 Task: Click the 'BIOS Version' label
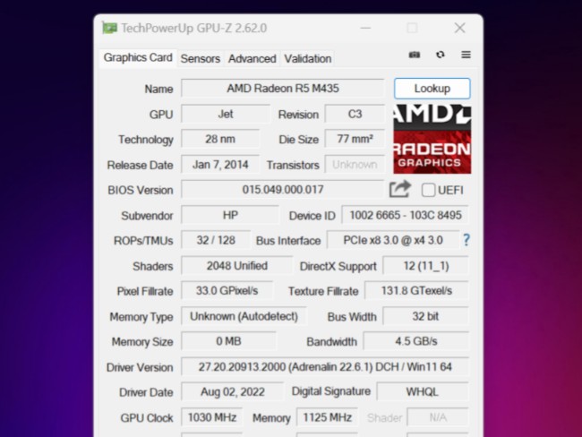coord(141,190)
